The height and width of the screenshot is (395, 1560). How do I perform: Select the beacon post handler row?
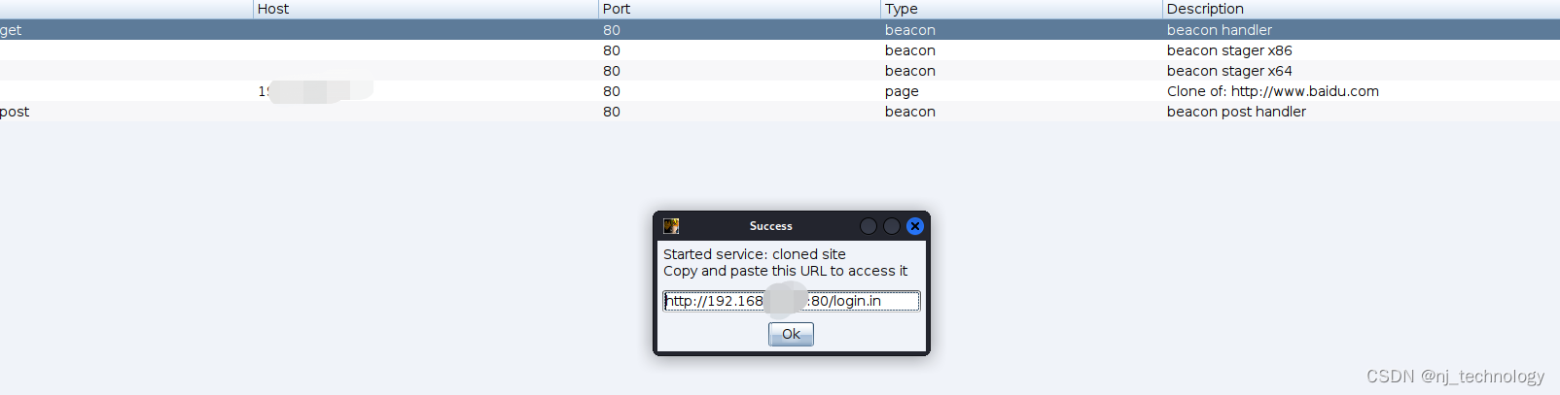click(x=780, y=112)
